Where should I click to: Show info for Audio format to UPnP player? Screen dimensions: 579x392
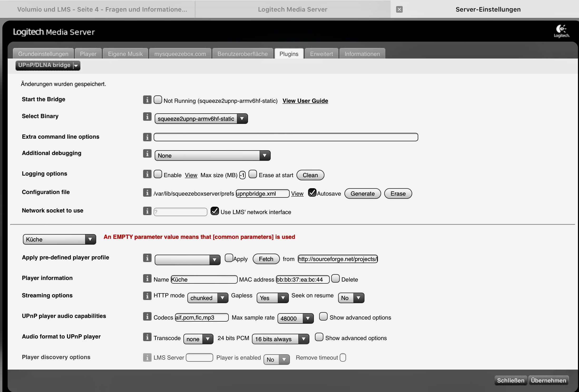147,337
